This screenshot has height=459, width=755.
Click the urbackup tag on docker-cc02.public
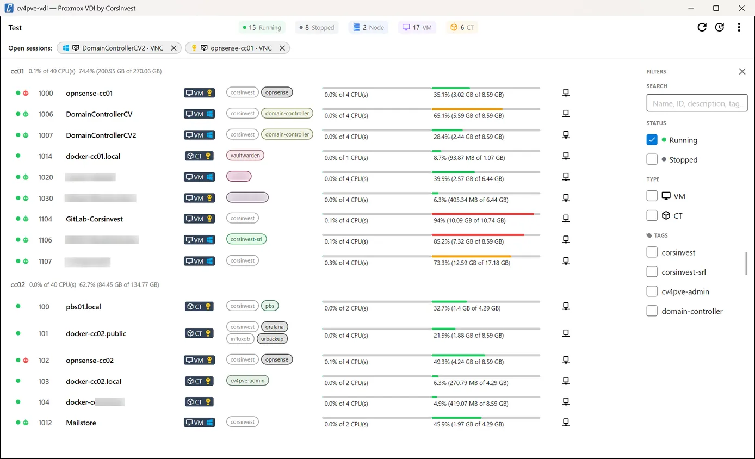click(x=272, y=339)
